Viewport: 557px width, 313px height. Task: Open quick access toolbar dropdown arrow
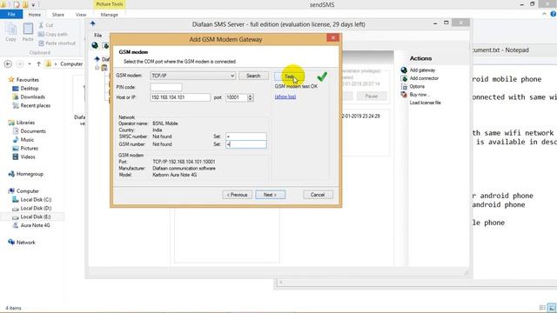pyautogui.click(x=33, y=4)
